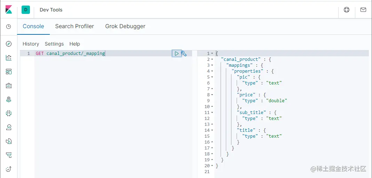This screenshot has height=178, width=372.
Task: Switch to the Grok Debugger tab
Action: pos(125,26)
